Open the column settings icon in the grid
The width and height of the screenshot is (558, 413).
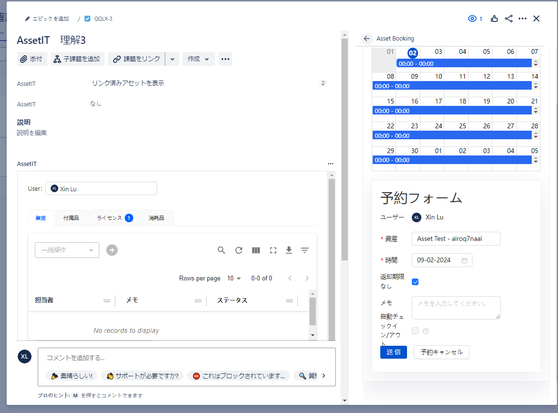pyautogui.click(x=256, y=250)
